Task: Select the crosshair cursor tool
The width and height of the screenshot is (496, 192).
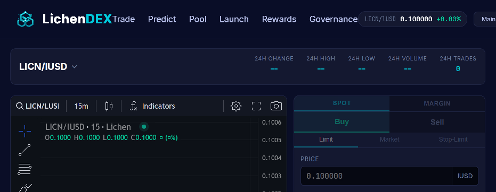Action: click(x=25, y=131)
